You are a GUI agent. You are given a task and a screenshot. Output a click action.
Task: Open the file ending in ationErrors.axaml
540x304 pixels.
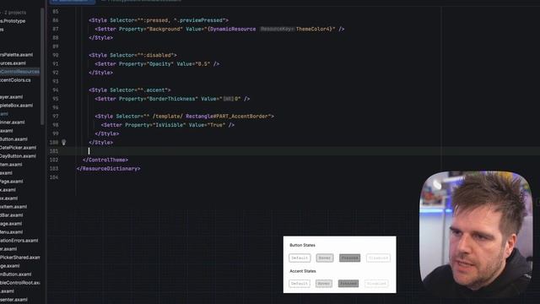pyautogui.click(x=19, y=241)
